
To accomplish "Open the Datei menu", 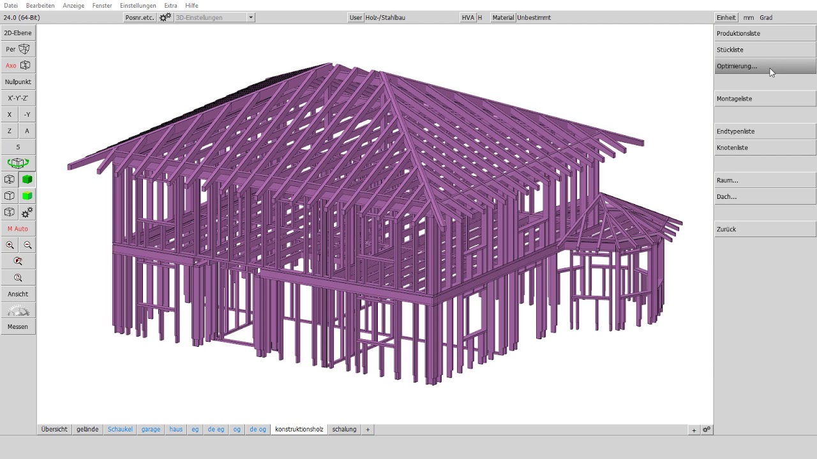I will point(11,5).
